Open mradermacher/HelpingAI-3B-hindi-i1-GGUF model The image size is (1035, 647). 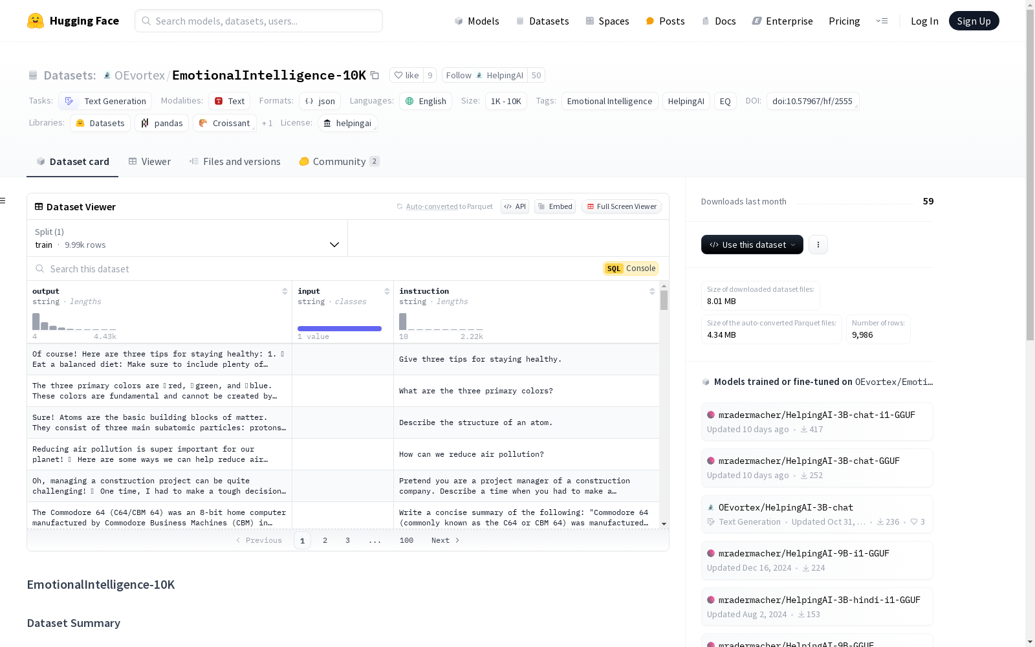[x=816, y=606]
